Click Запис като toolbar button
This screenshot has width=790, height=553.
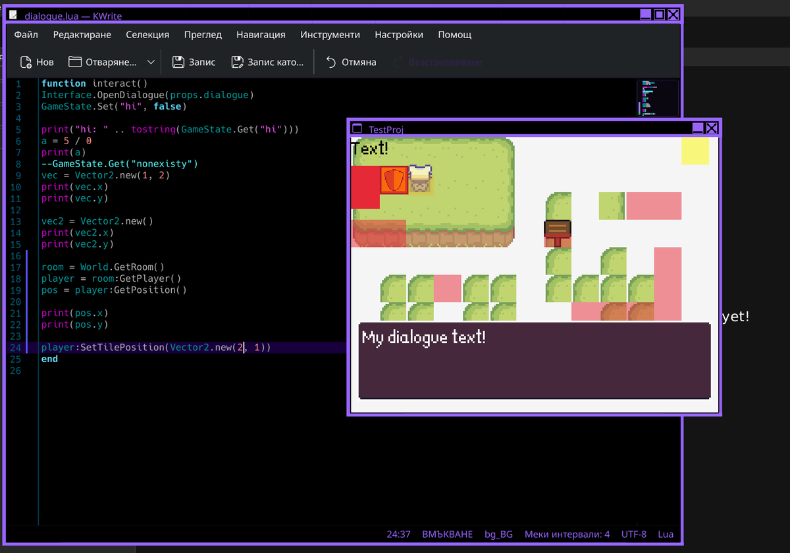267,62
